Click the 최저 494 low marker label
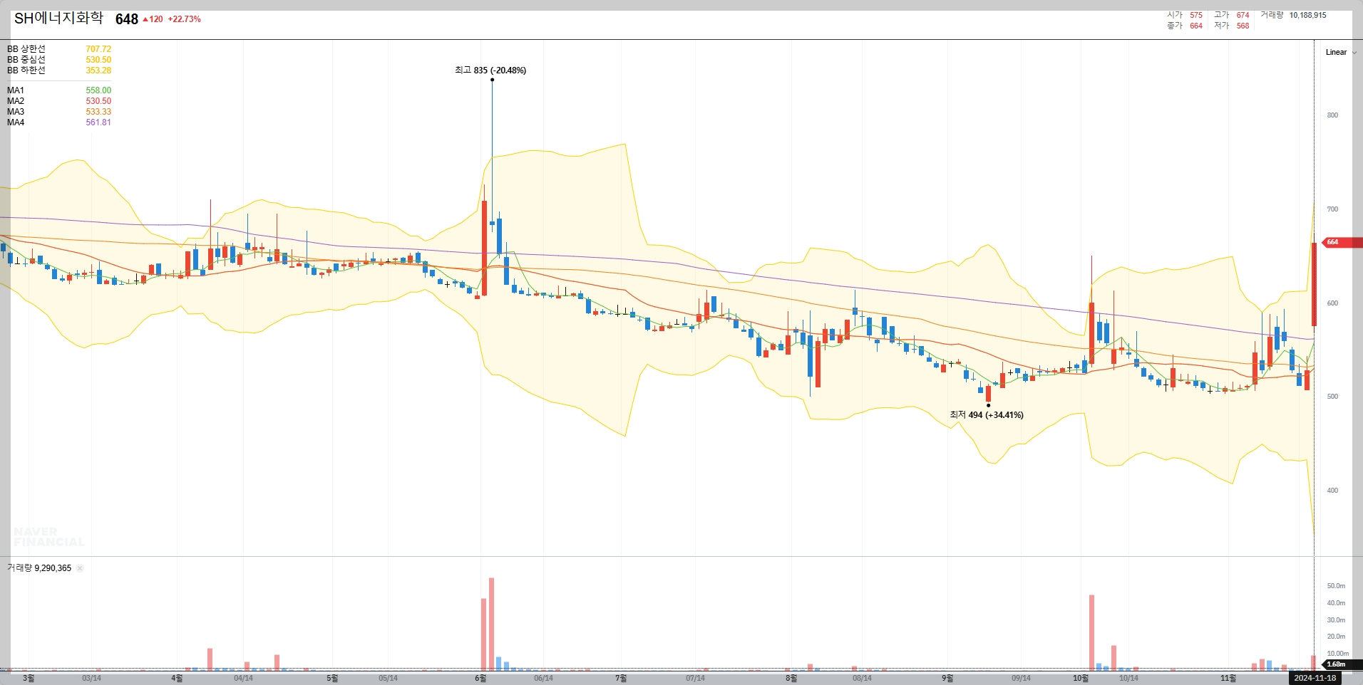Viewport: 1363px width, 685px height. tap(987, 415)
